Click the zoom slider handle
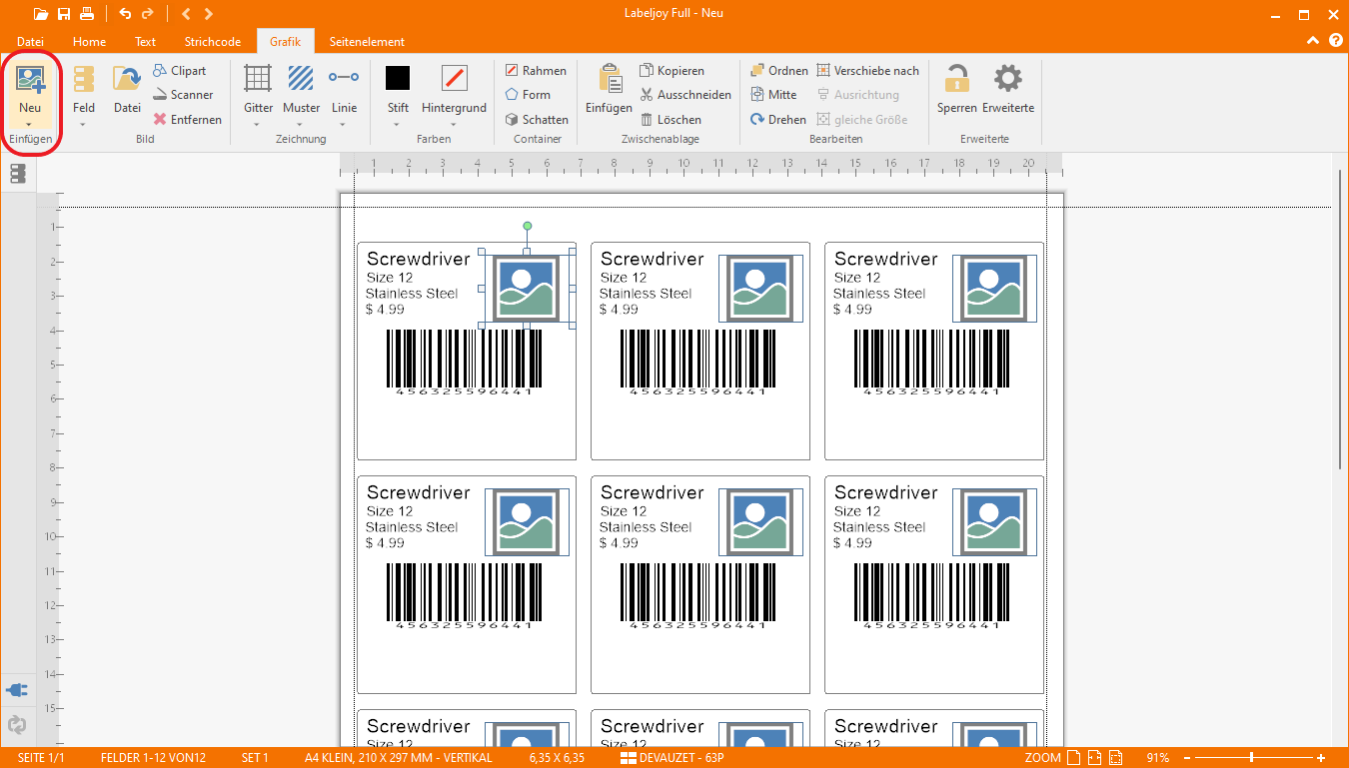 1251,758
